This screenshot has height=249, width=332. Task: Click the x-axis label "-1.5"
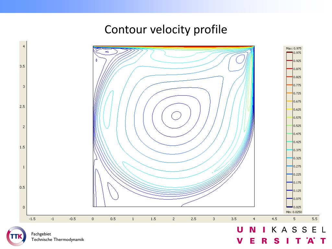[x=32, y=219]
